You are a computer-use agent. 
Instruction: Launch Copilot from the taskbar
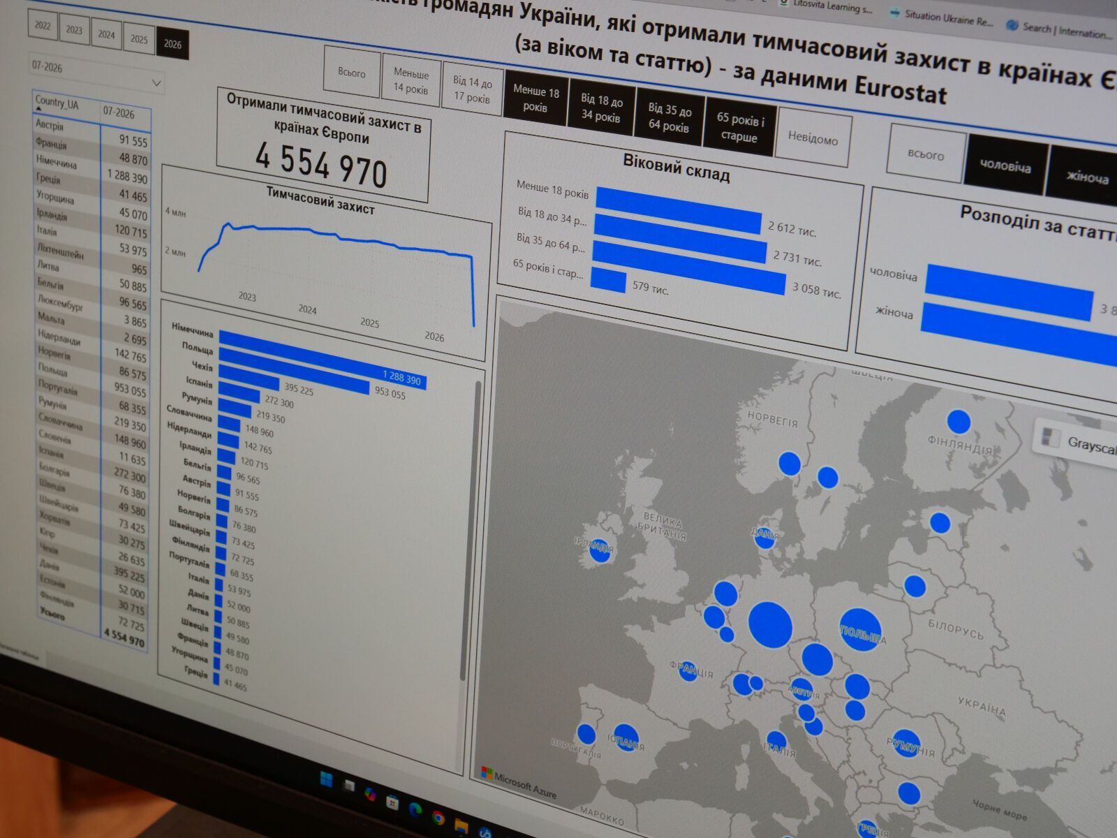(x=371, y=794)
